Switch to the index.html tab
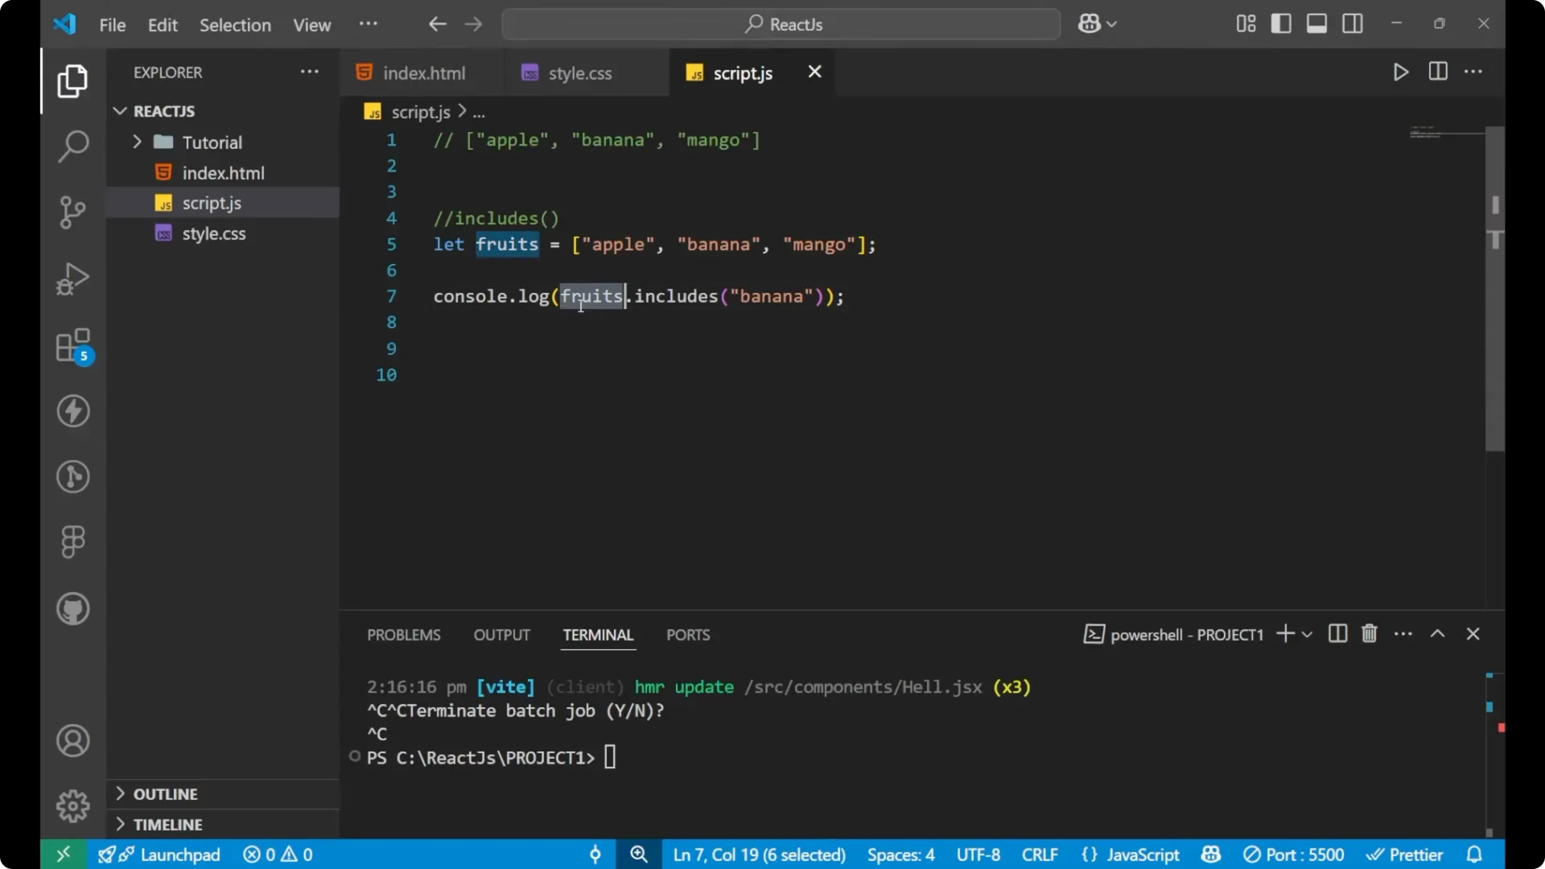1545x869 pixels. pyautogui.click(x=424, y=72)
